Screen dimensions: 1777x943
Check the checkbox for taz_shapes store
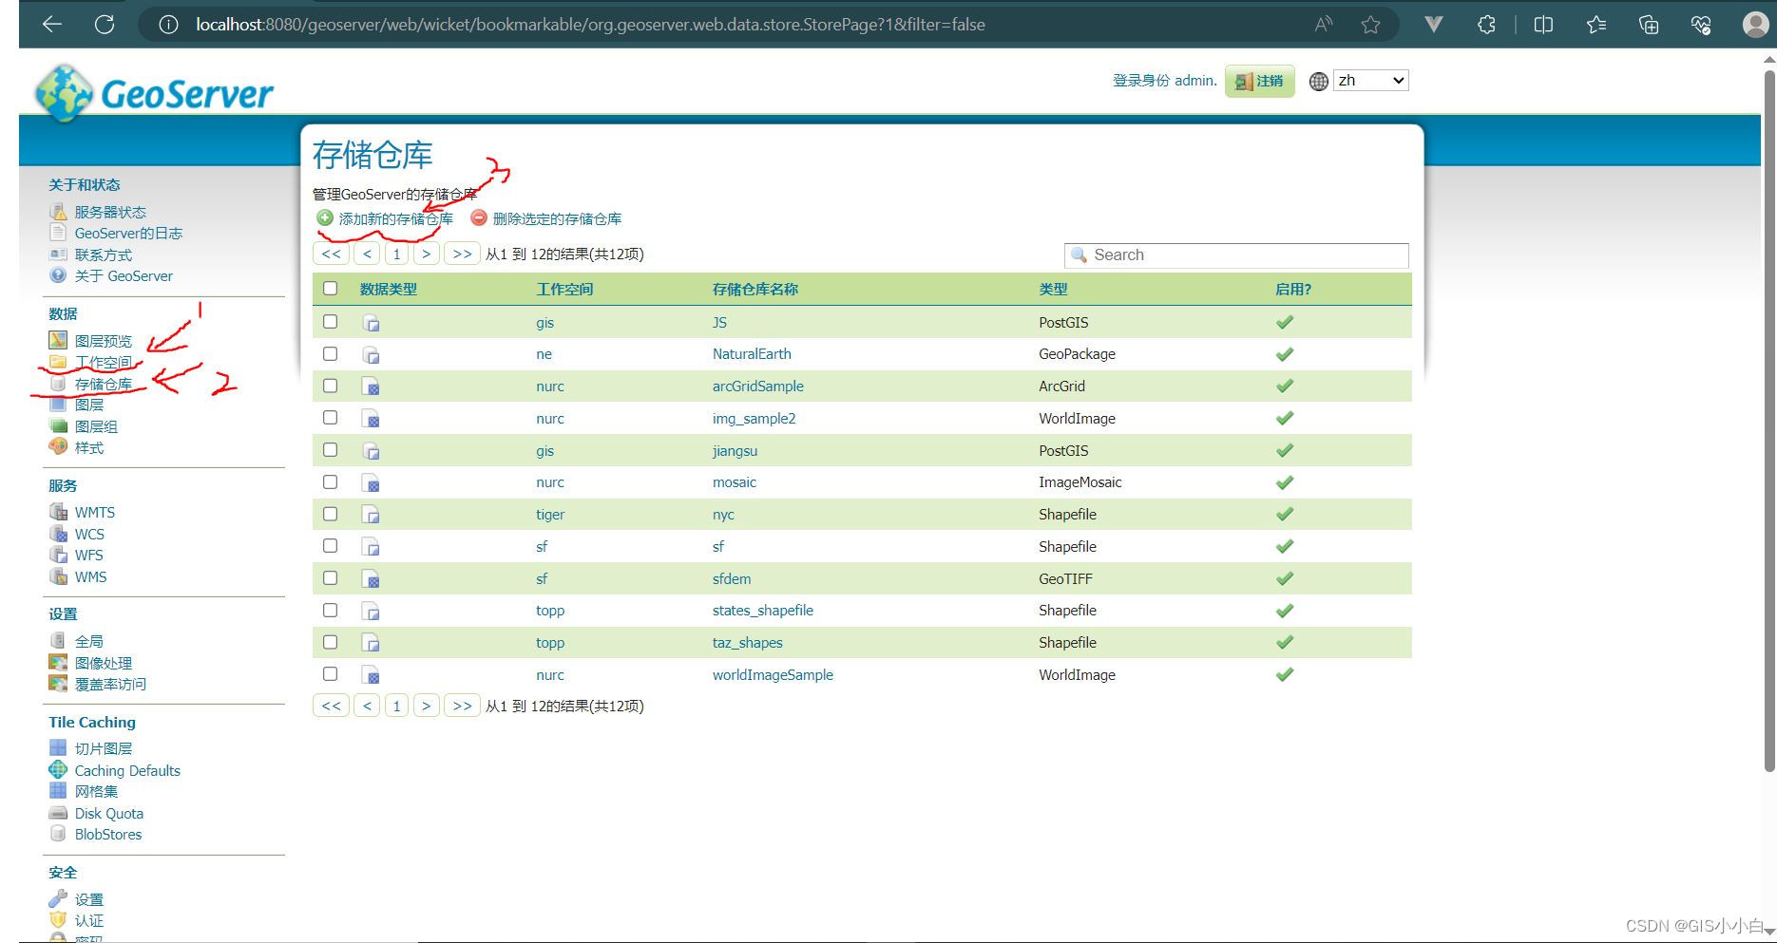point(330,642)
